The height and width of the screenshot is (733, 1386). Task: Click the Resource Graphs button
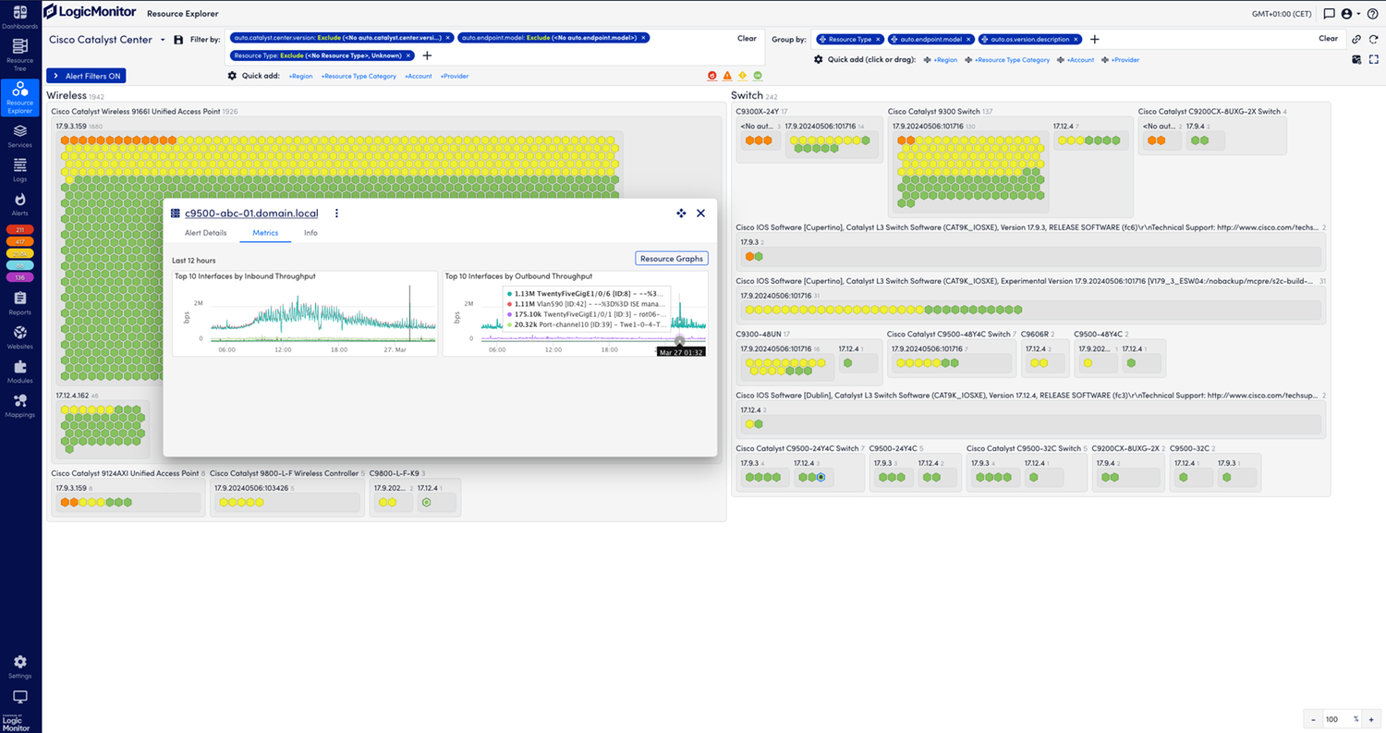[672, 259]
